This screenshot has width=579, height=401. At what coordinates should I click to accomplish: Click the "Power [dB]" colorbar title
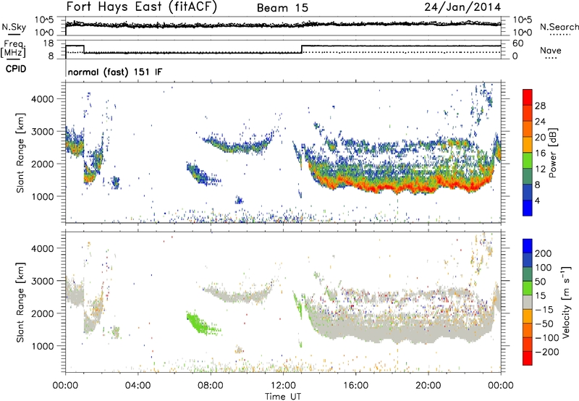553,153
